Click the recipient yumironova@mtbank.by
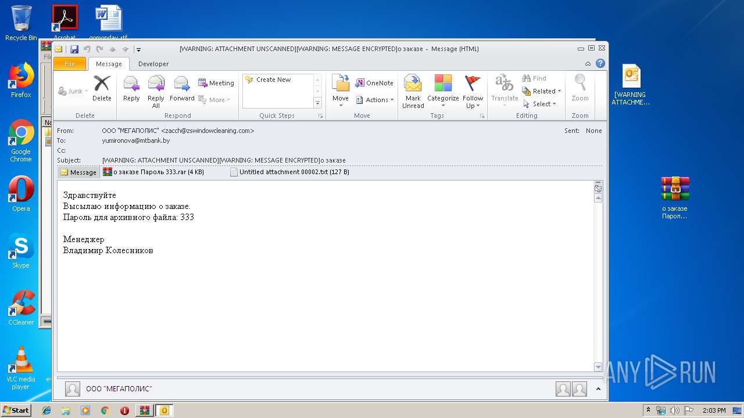Screen dimensions: 744x418 [136, 140]
